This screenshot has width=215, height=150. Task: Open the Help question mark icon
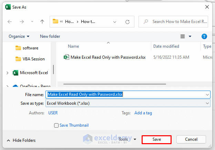(x=204, y=36)
